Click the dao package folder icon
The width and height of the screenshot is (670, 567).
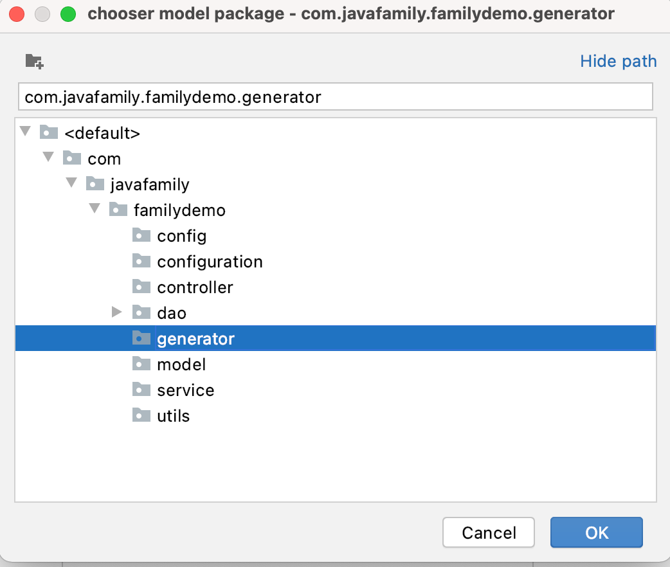[141, 312]
